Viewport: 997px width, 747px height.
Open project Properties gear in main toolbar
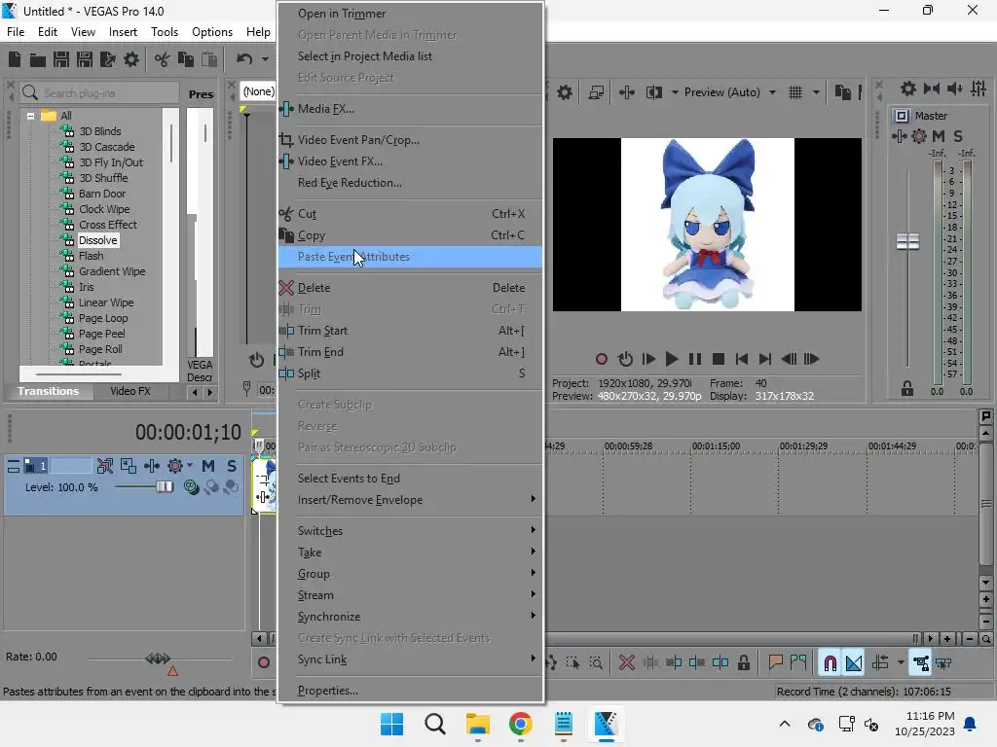pos(131,59)
